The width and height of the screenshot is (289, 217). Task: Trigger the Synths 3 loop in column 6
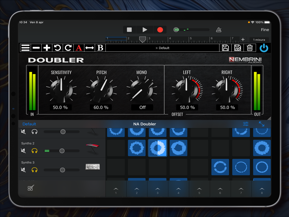220,167
